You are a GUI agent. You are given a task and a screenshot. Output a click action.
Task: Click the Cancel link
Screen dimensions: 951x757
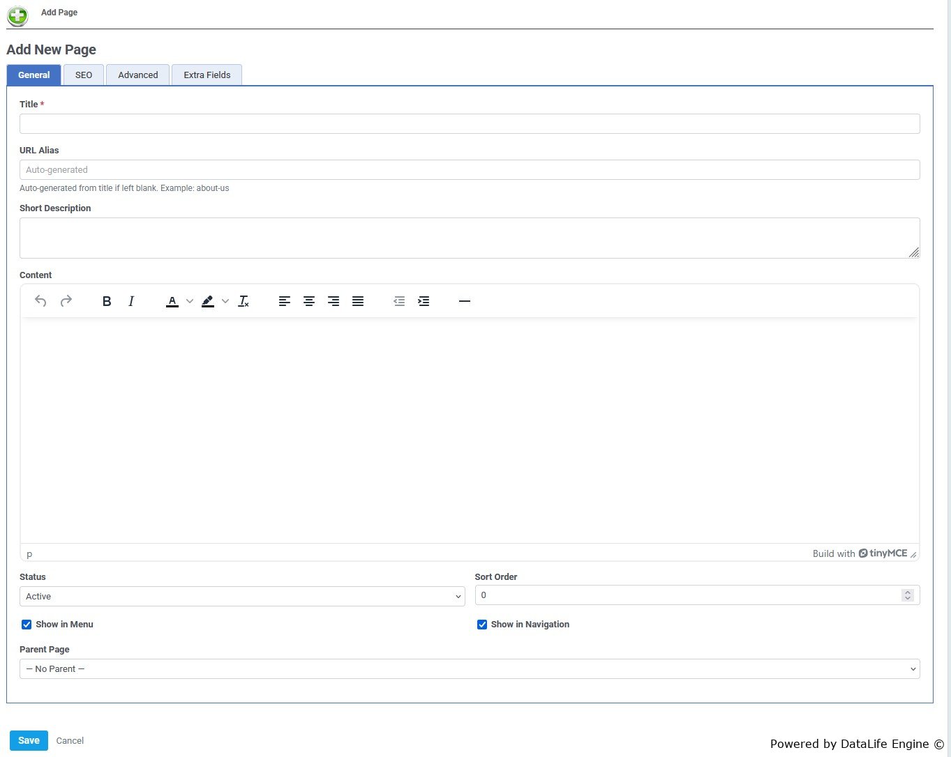pos(70,741)
